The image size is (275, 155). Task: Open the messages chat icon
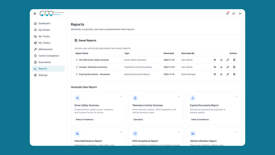(234, 13)
